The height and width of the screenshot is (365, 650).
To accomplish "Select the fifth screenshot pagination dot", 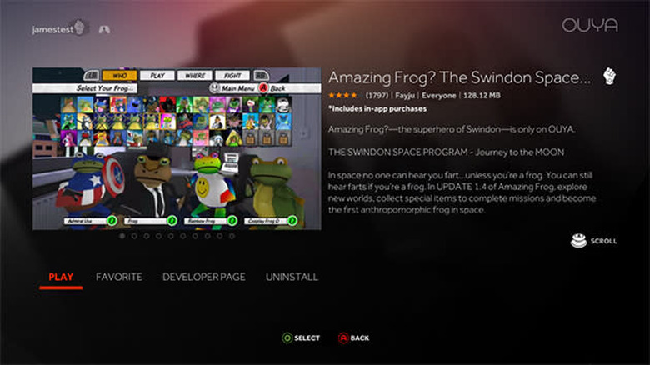I will (x=171, y=236).
